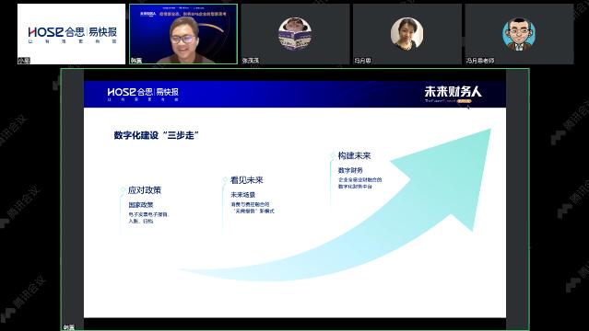Viewport: 589px width, 331px height.
Task: Click the 未来场景 subheading text
Action: [242, 195]
